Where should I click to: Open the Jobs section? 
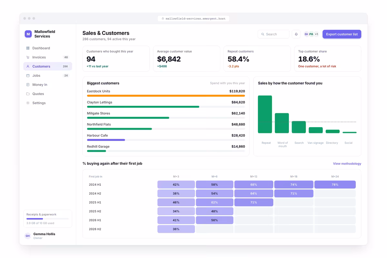pos(48,75)
